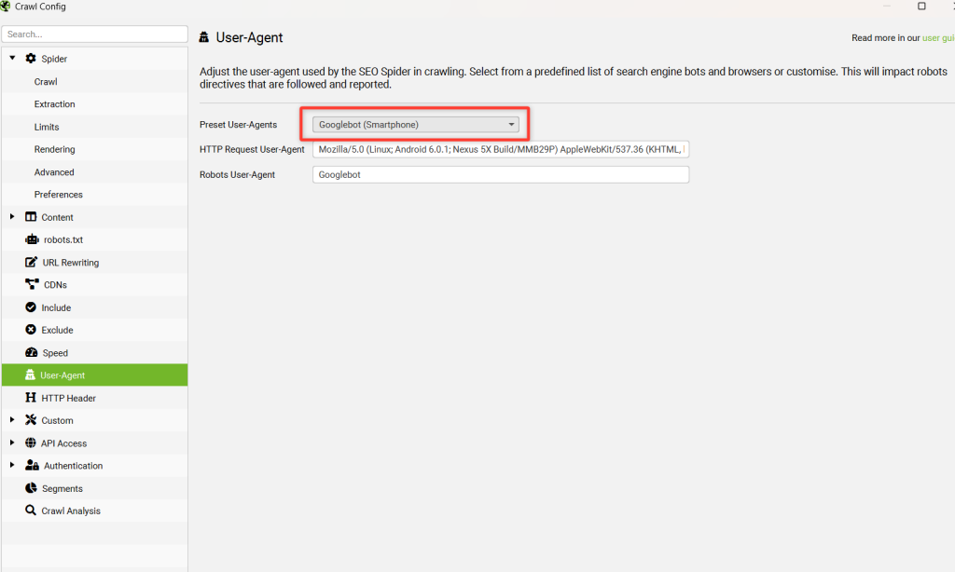Open the Extraction settings page
Viewport: 955px width, 572px height.
coord(54,104)
